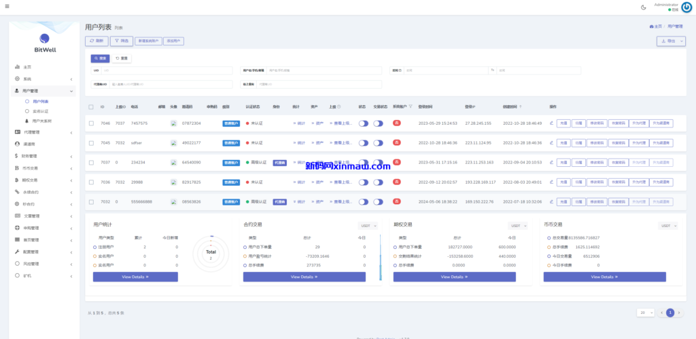Toggle dark mode with the moon icon
The width and height of the screenshot is (696, 339).
point(643,7)
